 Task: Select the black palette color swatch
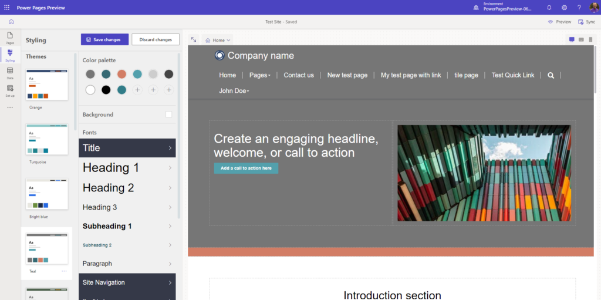click(x=106, y=90)
